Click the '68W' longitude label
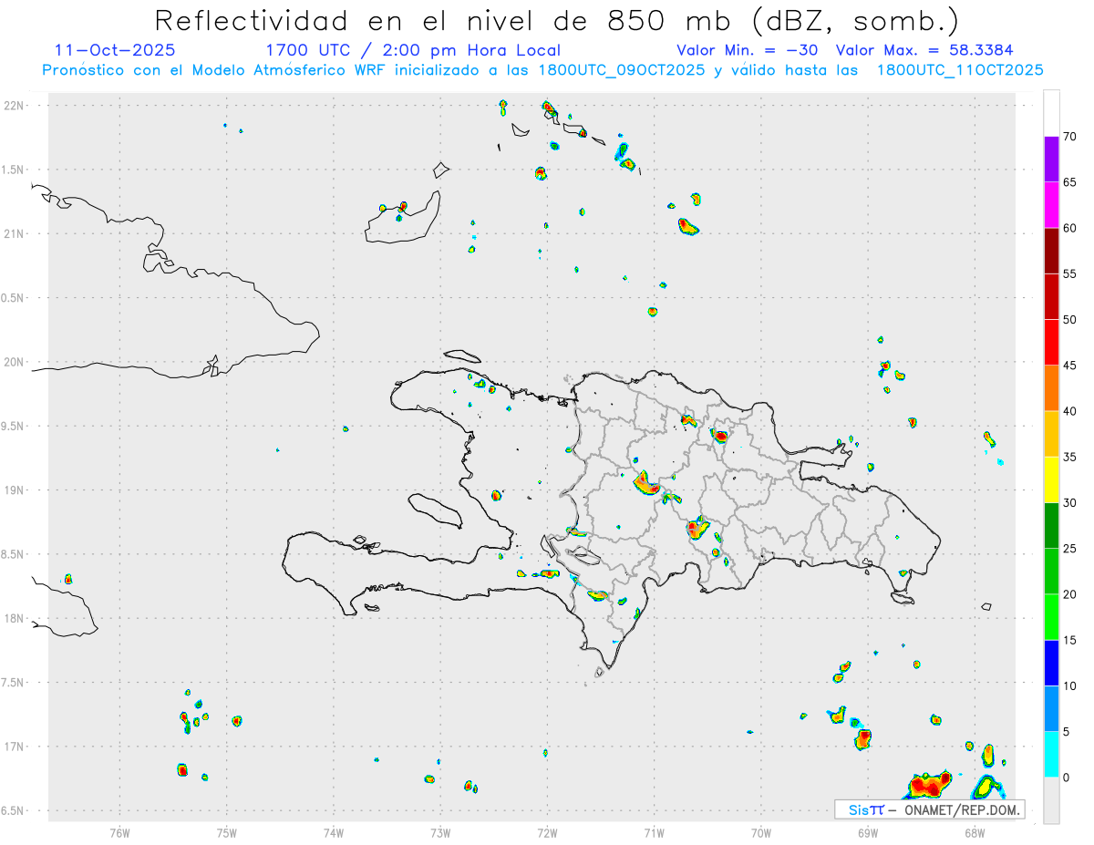The width and height of the screenshot is (1094, 845). point(975,832)
